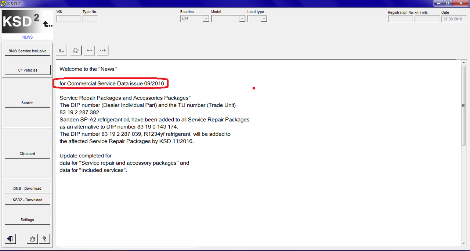Maximize the KSD 2 window
The image size is (470, 251).
point(448,3)
